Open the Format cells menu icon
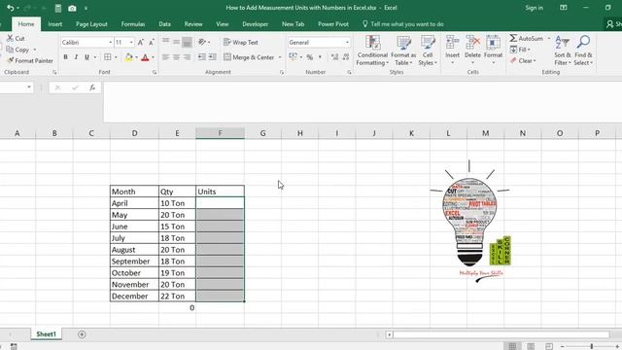 tap(493, 42)
